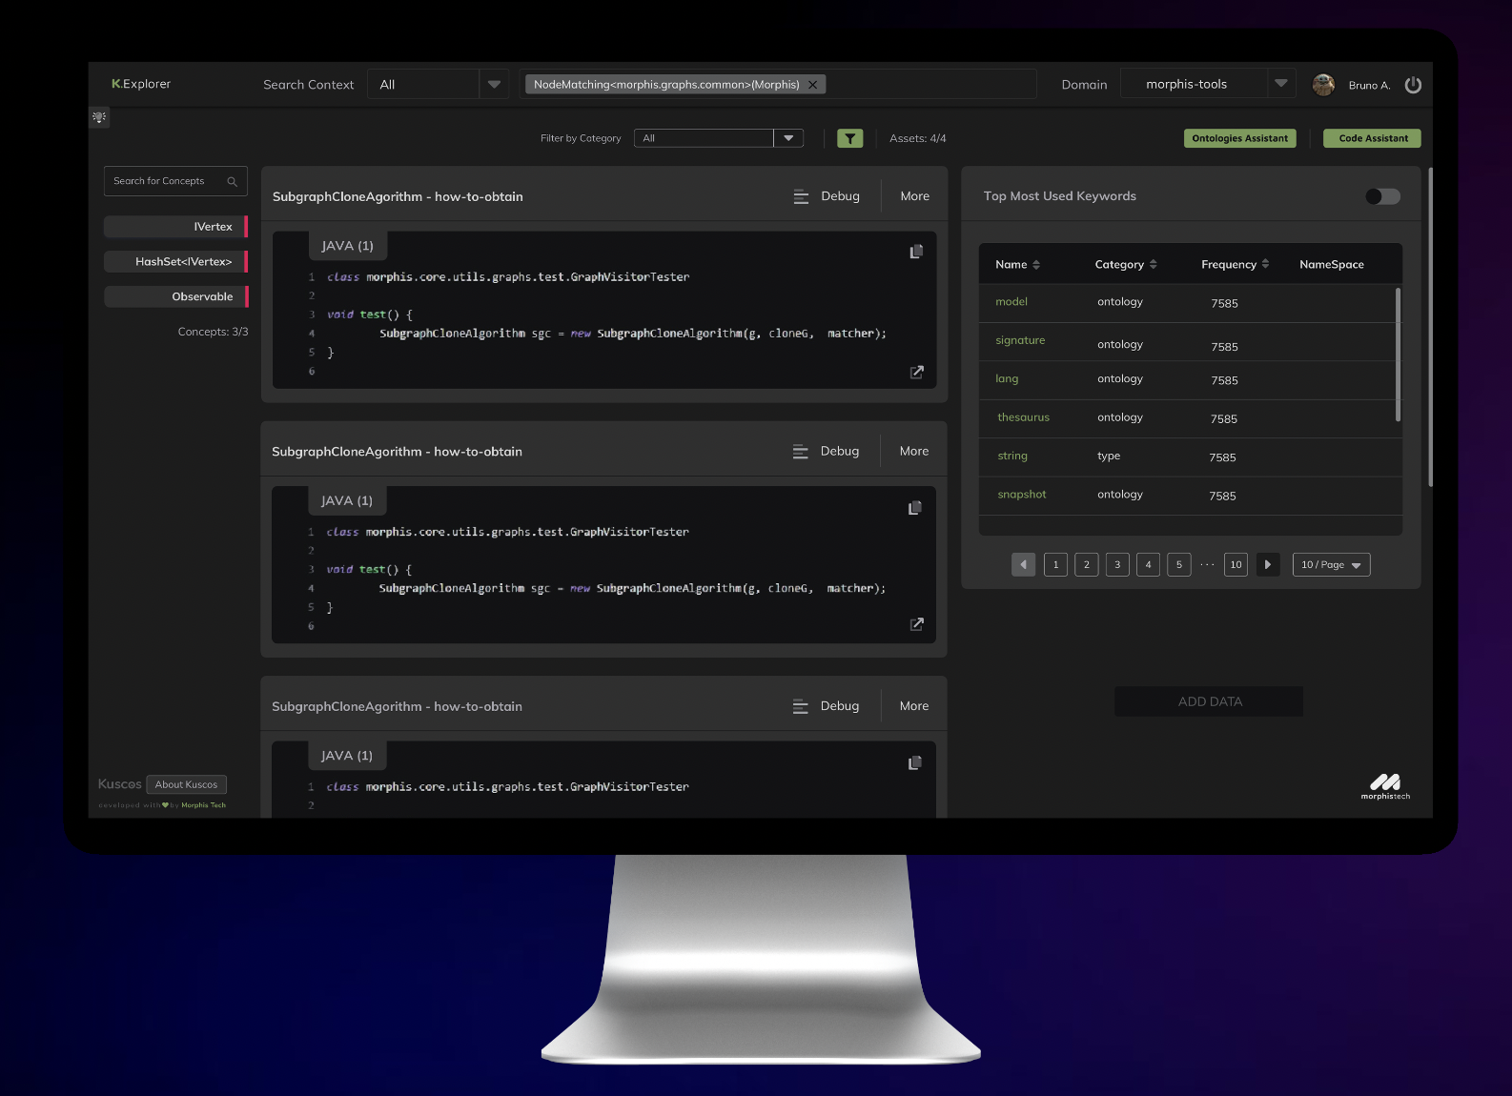The image size is (1512, 1096).
Task: Click the "thesaurus" keyword row
Action: (1190, 419)
